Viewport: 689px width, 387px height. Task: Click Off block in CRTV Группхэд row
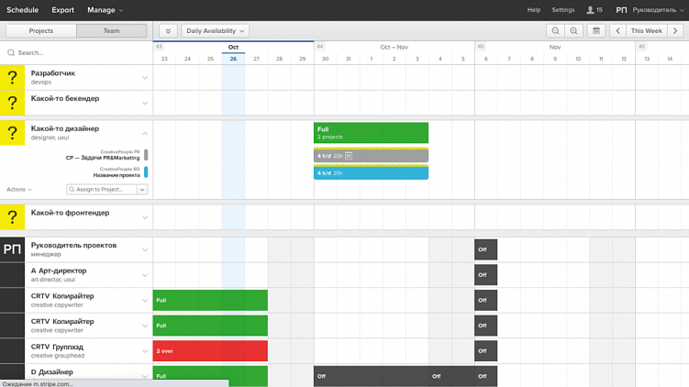(485, 351)
